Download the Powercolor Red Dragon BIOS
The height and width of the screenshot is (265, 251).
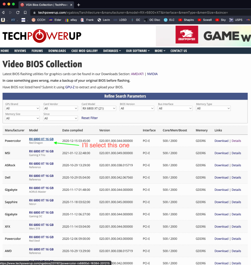click(x=221, y=141)
